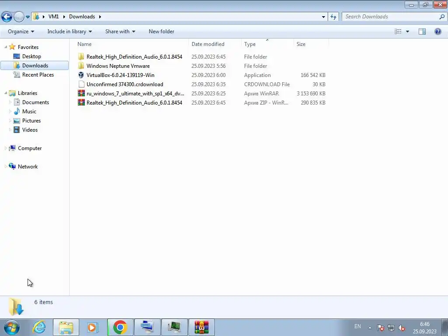Open Recent Places in Favorites
Image resolution: width=448 pixels, height=336 pixels.
click(38, 74)
